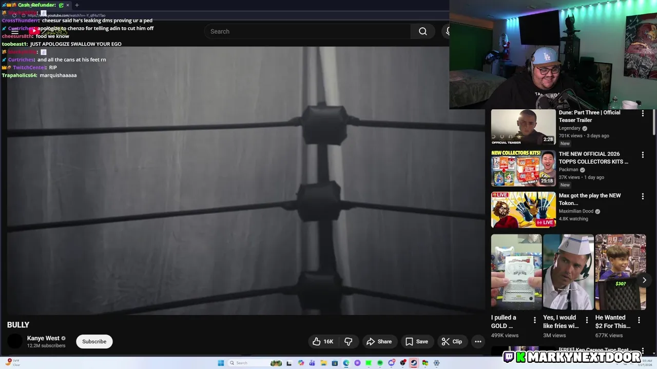This screenshot has width=657, height=369.
Task: Open the YouTube guide hamburger menu
Action: click(x=15, y=31)
